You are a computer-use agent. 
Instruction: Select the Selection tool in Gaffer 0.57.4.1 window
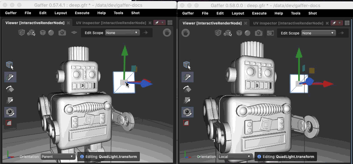(10, 65)
